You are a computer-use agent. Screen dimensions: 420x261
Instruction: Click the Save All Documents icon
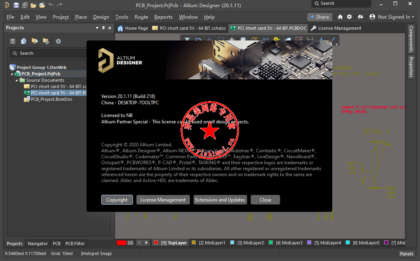25,5
